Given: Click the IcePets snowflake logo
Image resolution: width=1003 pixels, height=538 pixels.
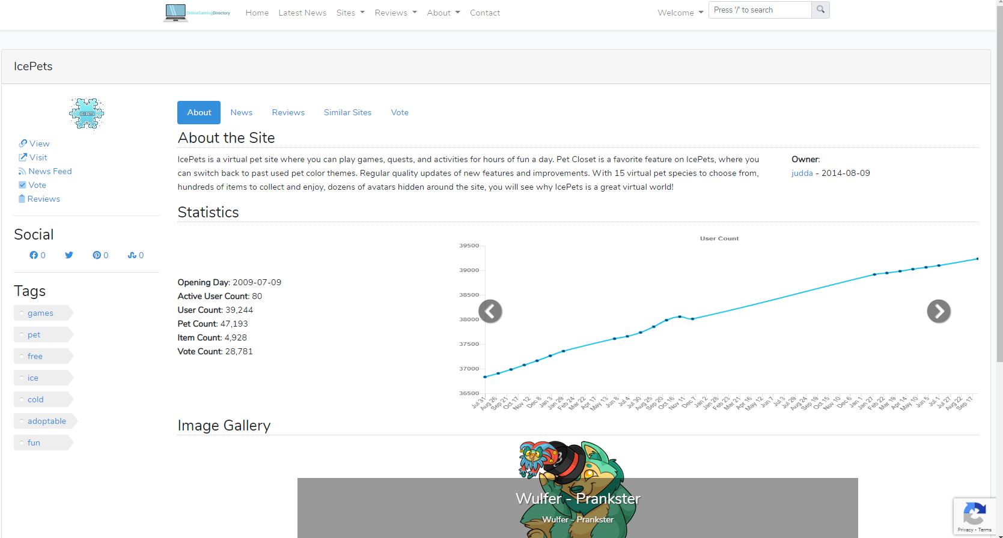Looking at the screenshot, I should pos(87,113).
